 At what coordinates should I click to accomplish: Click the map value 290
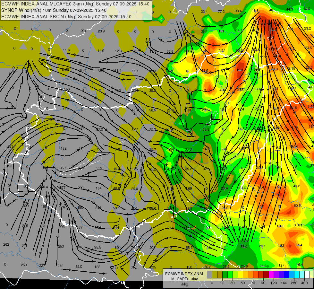pyautogui.click(x=81, y=188)
